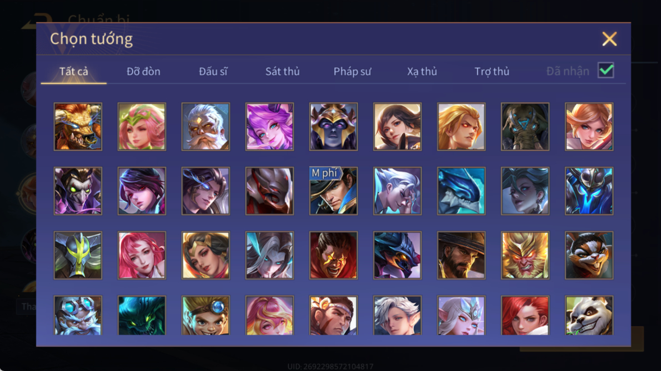Select the orange bull-horned beast hero
This screenshot has width=661, height=371.
tap(78, 126)
